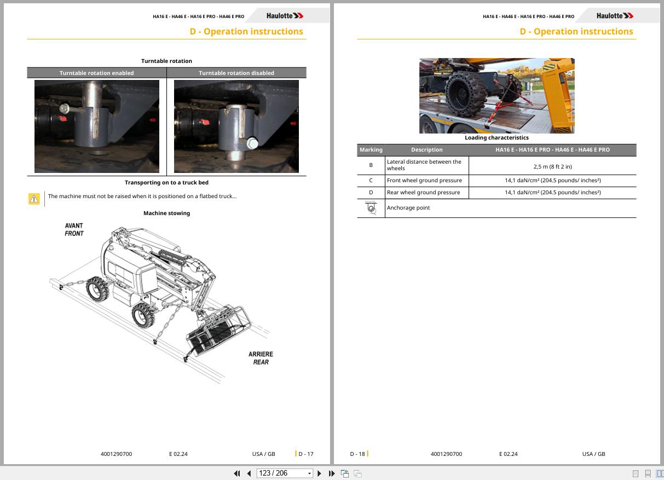
Task: Click left page model header 'HA16 E - HA46 E'
Action: click(199, 16)
